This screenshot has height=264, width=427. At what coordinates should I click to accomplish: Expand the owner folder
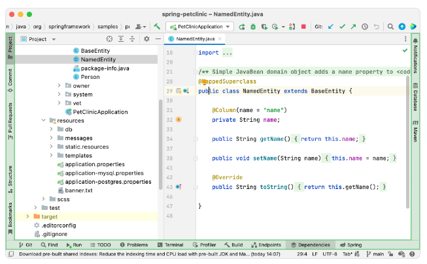click(59, 85)
